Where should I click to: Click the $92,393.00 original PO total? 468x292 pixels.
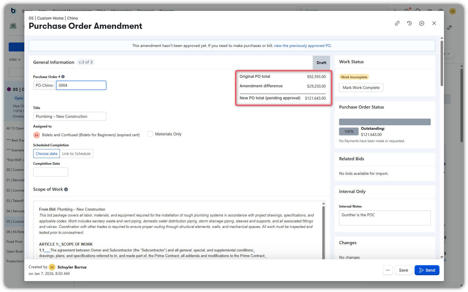pos(316,77)
